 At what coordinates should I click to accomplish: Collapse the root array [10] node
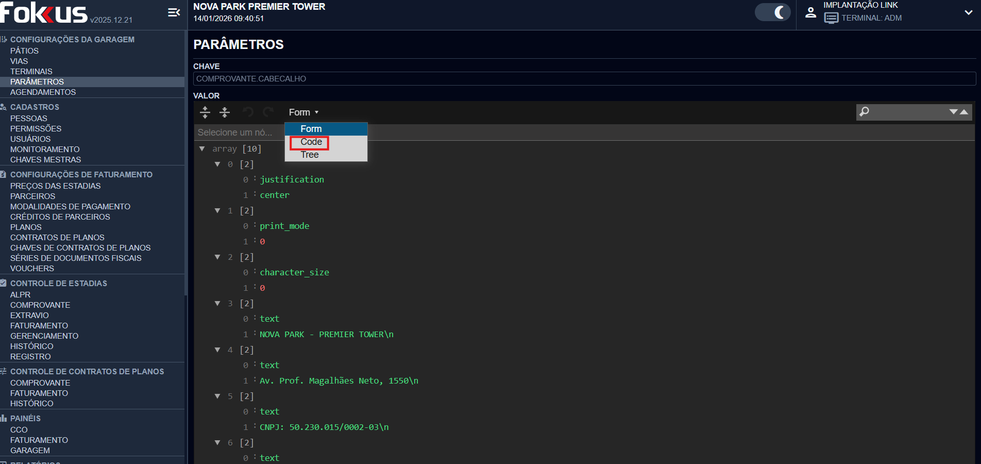click(x=202, y=149)
